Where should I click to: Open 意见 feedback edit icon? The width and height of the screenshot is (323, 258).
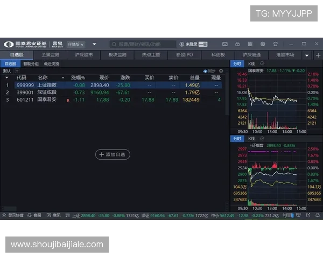48,215
